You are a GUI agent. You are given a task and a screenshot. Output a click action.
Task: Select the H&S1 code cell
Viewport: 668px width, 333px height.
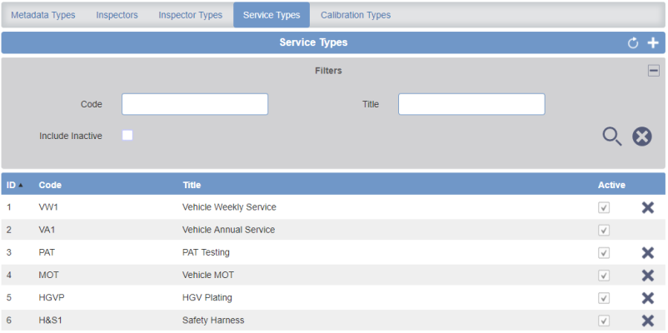[x=50, y=321]
